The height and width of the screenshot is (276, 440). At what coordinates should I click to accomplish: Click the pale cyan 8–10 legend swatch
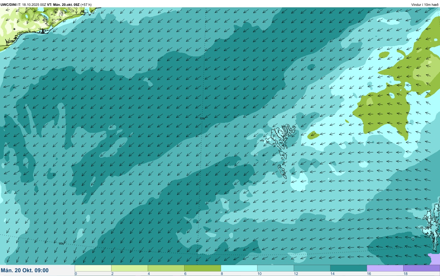239,268
